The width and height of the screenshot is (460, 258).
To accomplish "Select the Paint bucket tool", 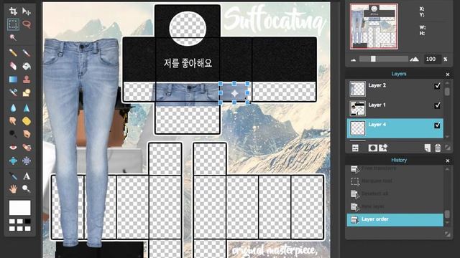I will pos(27,66).
